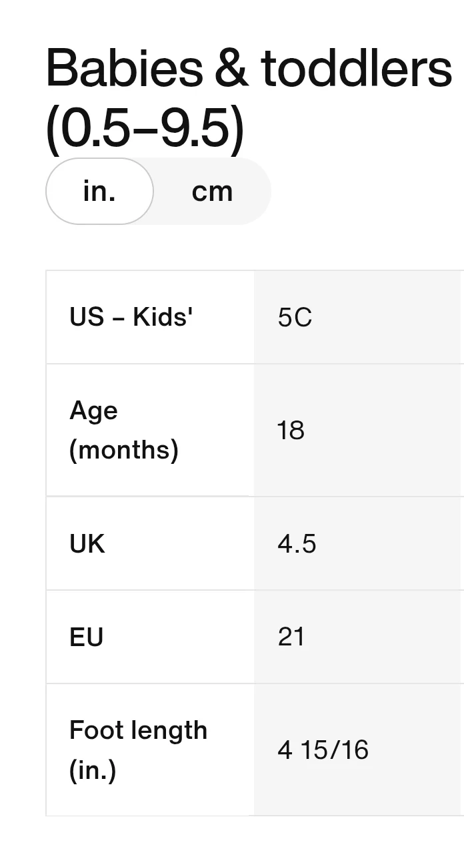Select the 5C US kids' size value
464x841 pixels.
click(x=295, y=318)
